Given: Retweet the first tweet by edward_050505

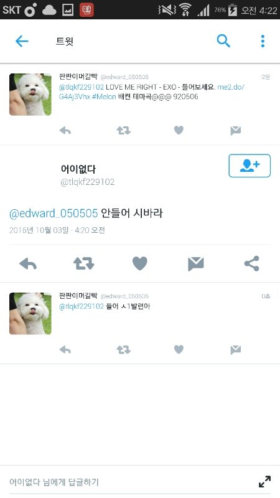Looking at the screenshot, I should pyautogui.click(x=123, y=131).
